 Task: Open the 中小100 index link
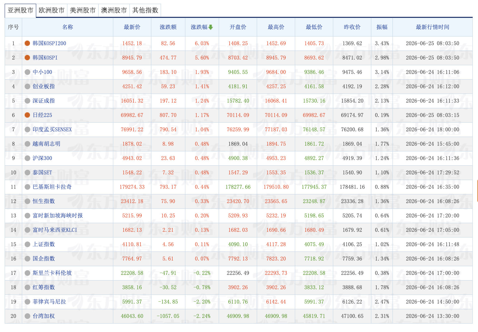[42, 72]
